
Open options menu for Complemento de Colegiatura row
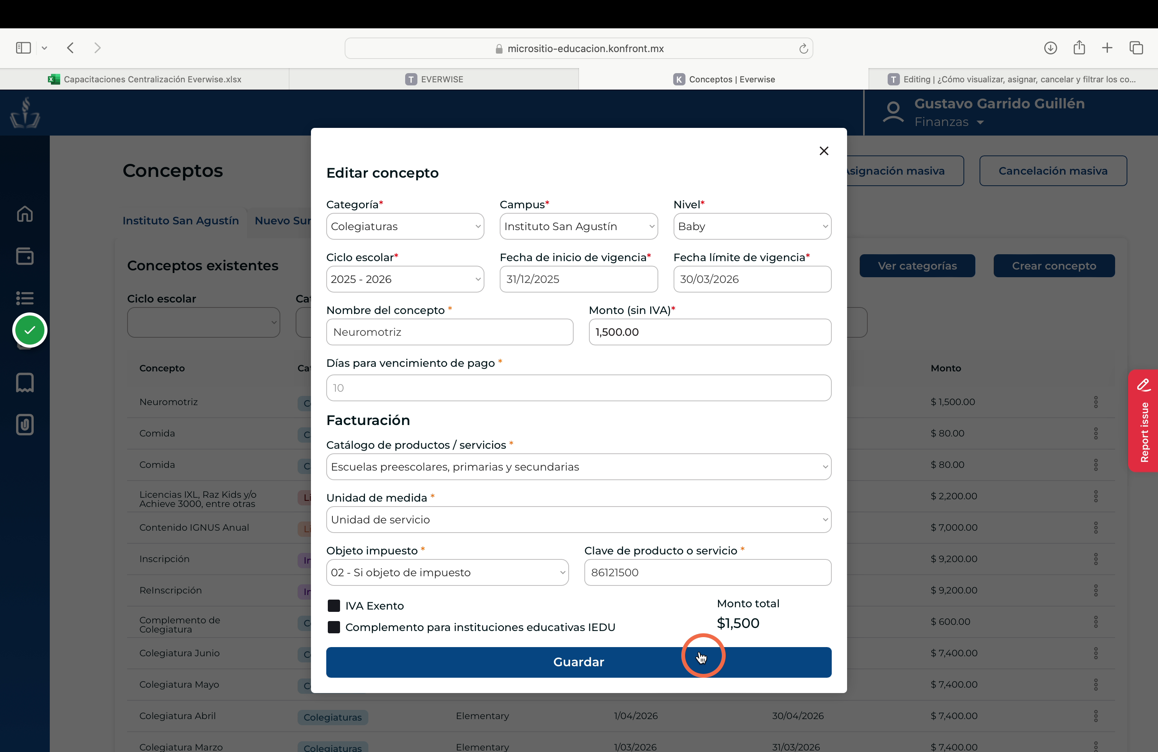(1096, 622)
